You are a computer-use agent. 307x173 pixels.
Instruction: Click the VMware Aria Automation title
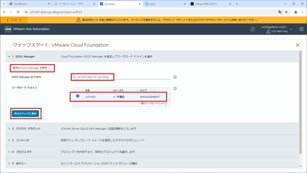coord(31,29)
